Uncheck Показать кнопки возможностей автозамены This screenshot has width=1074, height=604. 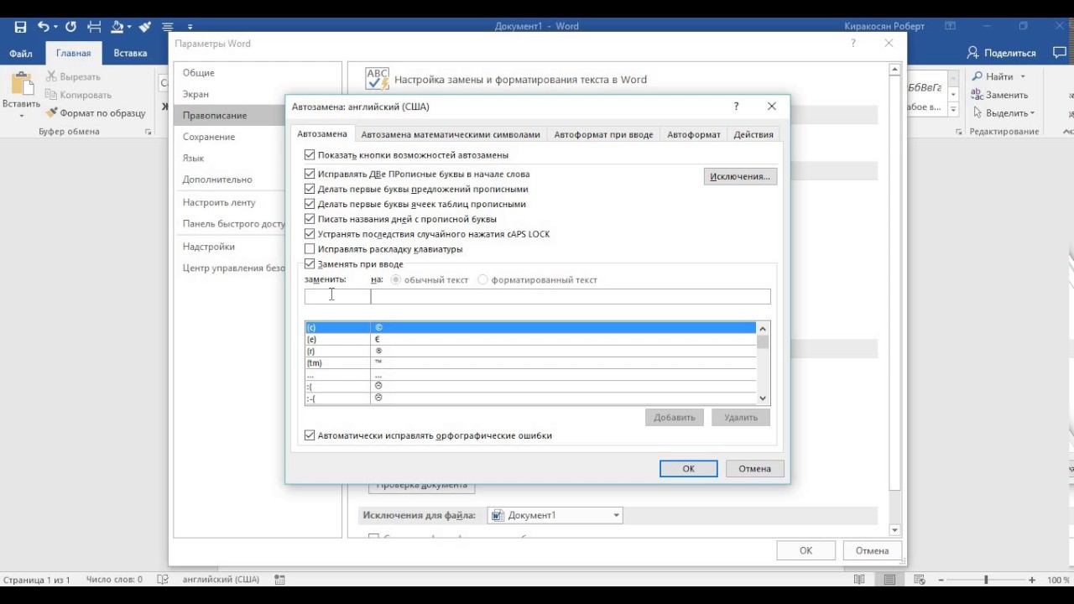pos(310,155)
